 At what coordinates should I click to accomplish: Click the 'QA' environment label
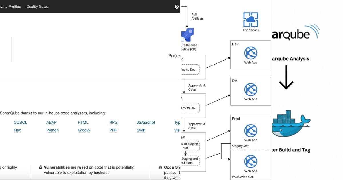235,81
